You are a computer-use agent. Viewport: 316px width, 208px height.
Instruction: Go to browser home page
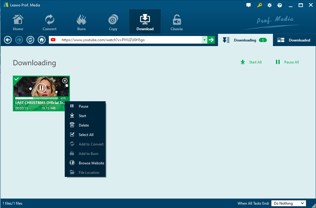click(x=42, y=40)
